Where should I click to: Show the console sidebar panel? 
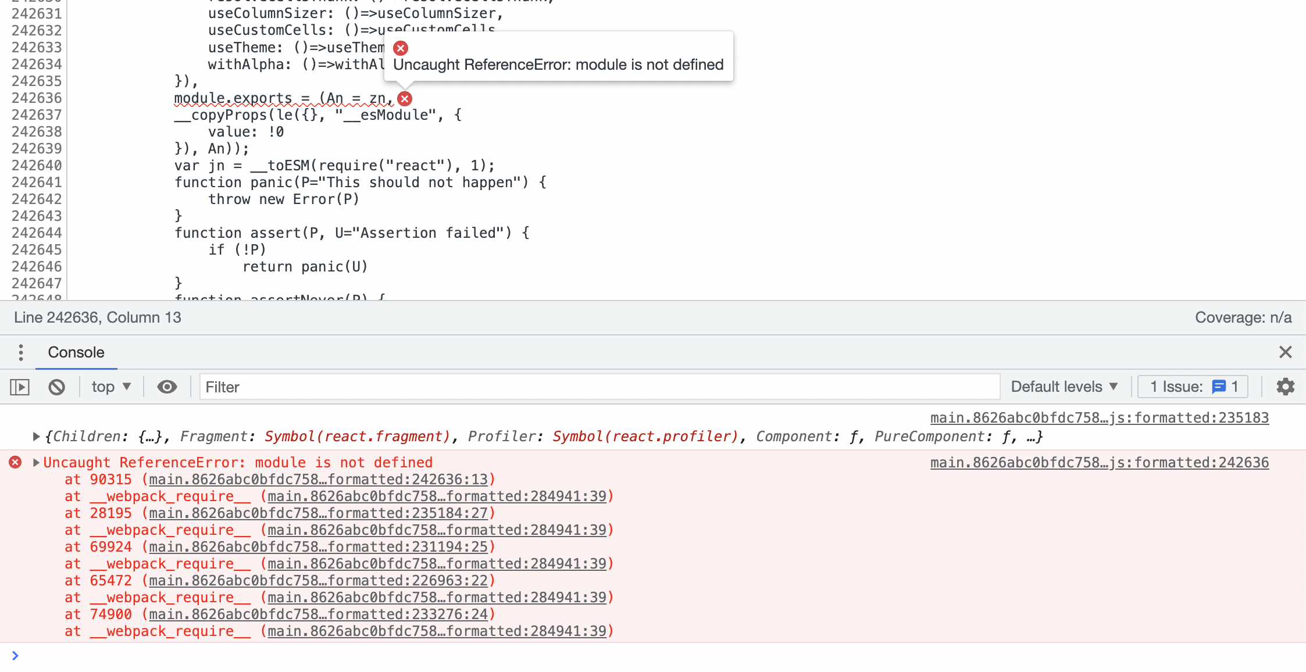19,387
